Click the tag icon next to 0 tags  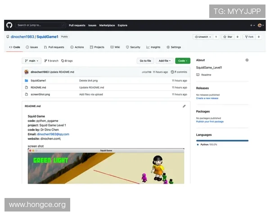[63, 61]
